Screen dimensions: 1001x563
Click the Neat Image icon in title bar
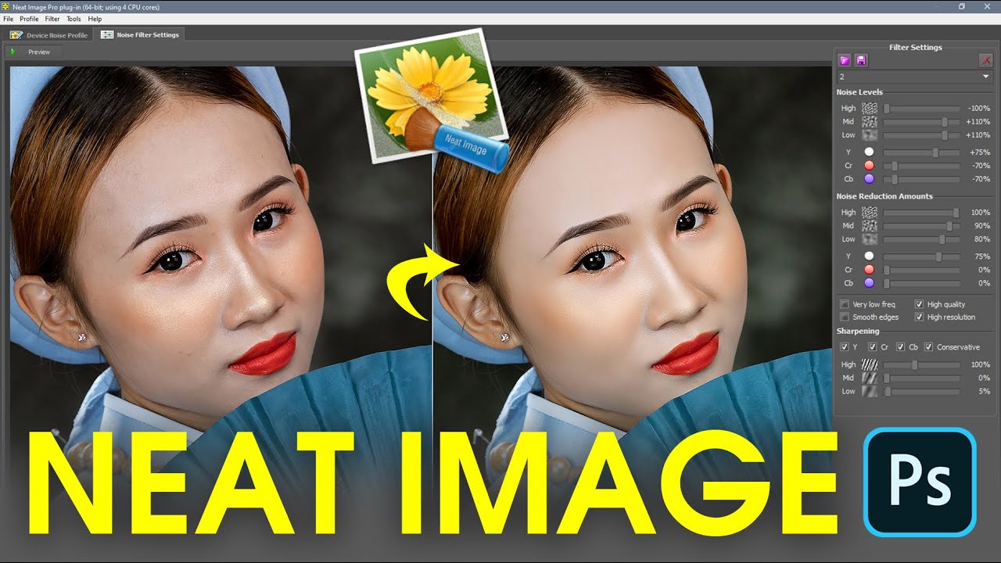[x=6, y=6]
